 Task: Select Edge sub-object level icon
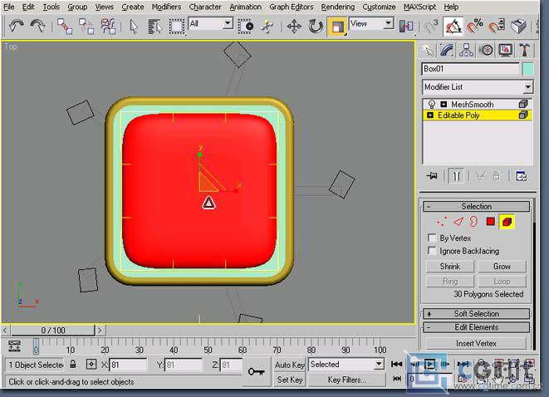pyautogui.click(x=458, y=222)
